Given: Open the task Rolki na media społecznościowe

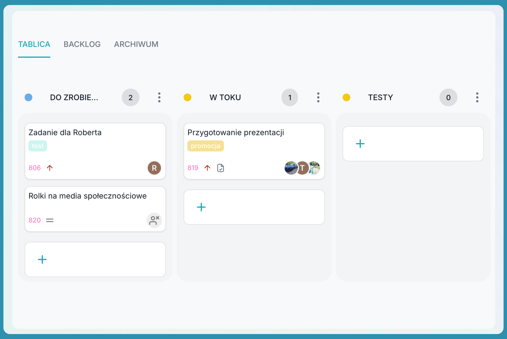Looking at the screenshot, I should point(87,196).
